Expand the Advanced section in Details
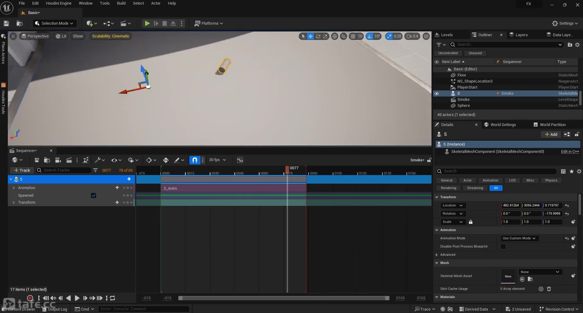The width and height of the screenshot is (583, 313). click(437, 255)
